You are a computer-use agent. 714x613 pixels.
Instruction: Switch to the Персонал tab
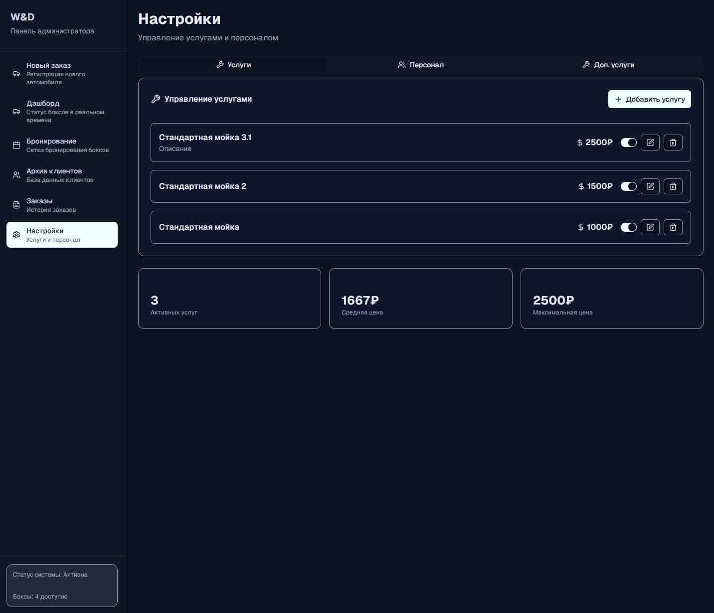pyautogui.click(x=421, y=65)
